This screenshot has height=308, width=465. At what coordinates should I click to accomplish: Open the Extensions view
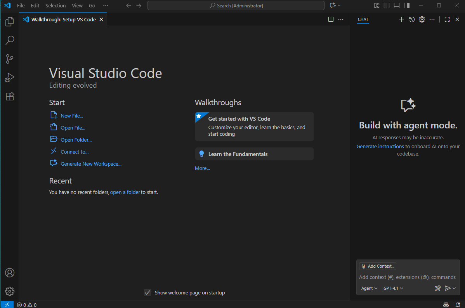10,96
